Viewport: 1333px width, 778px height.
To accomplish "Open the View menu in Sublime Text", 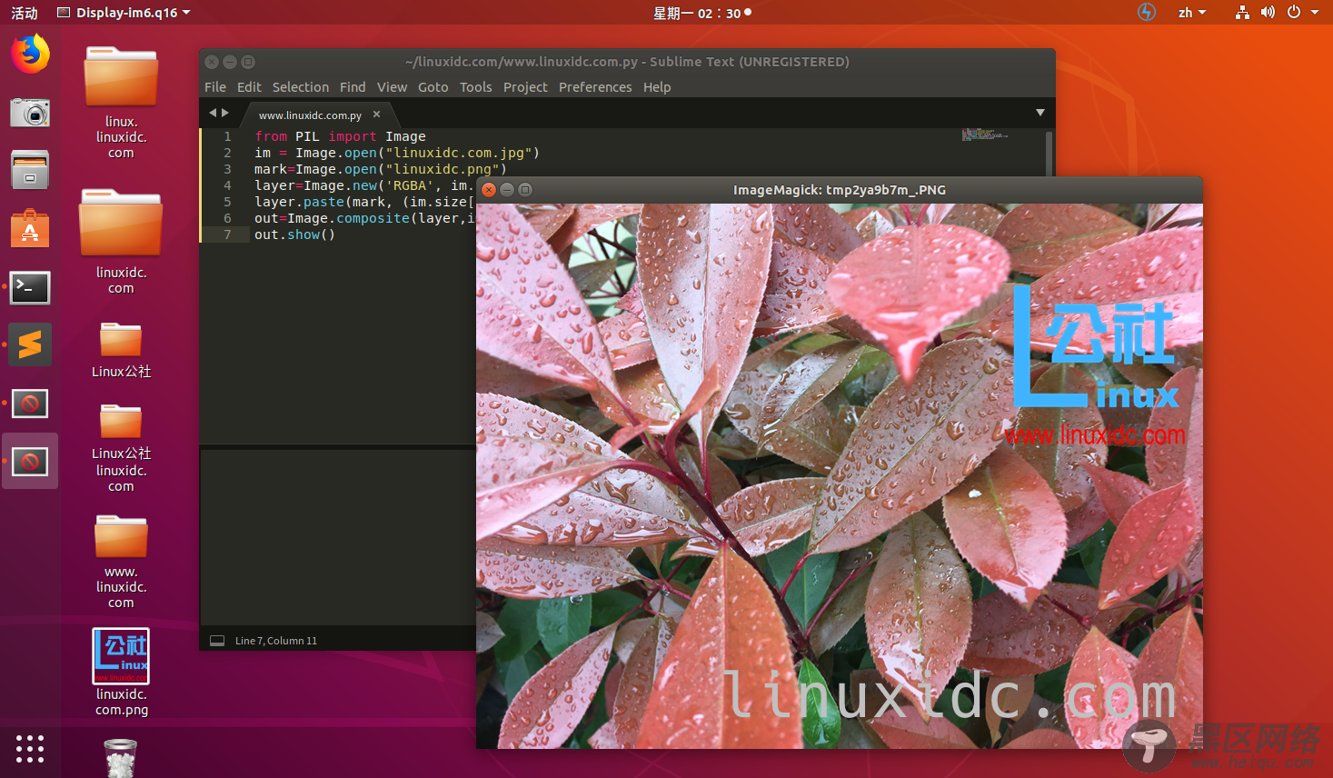I will coord(393,87).
